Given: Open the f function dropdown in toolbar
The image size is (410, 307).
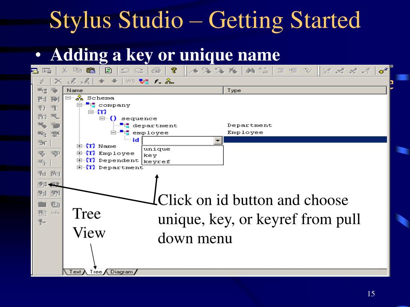Looking at the screenshot, I should 157,82.
